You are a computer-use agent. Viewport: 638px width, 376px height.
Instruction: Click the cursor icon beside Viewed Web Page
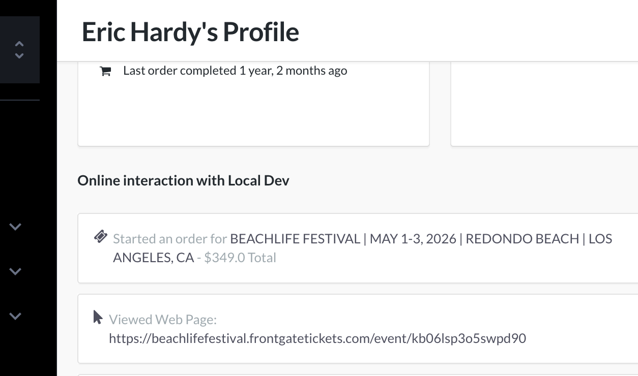(98, 318)
